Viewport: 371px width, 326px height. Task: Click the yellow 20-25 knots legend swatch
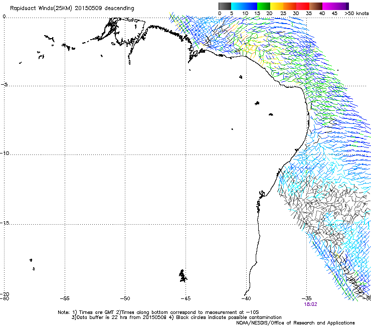277,6
